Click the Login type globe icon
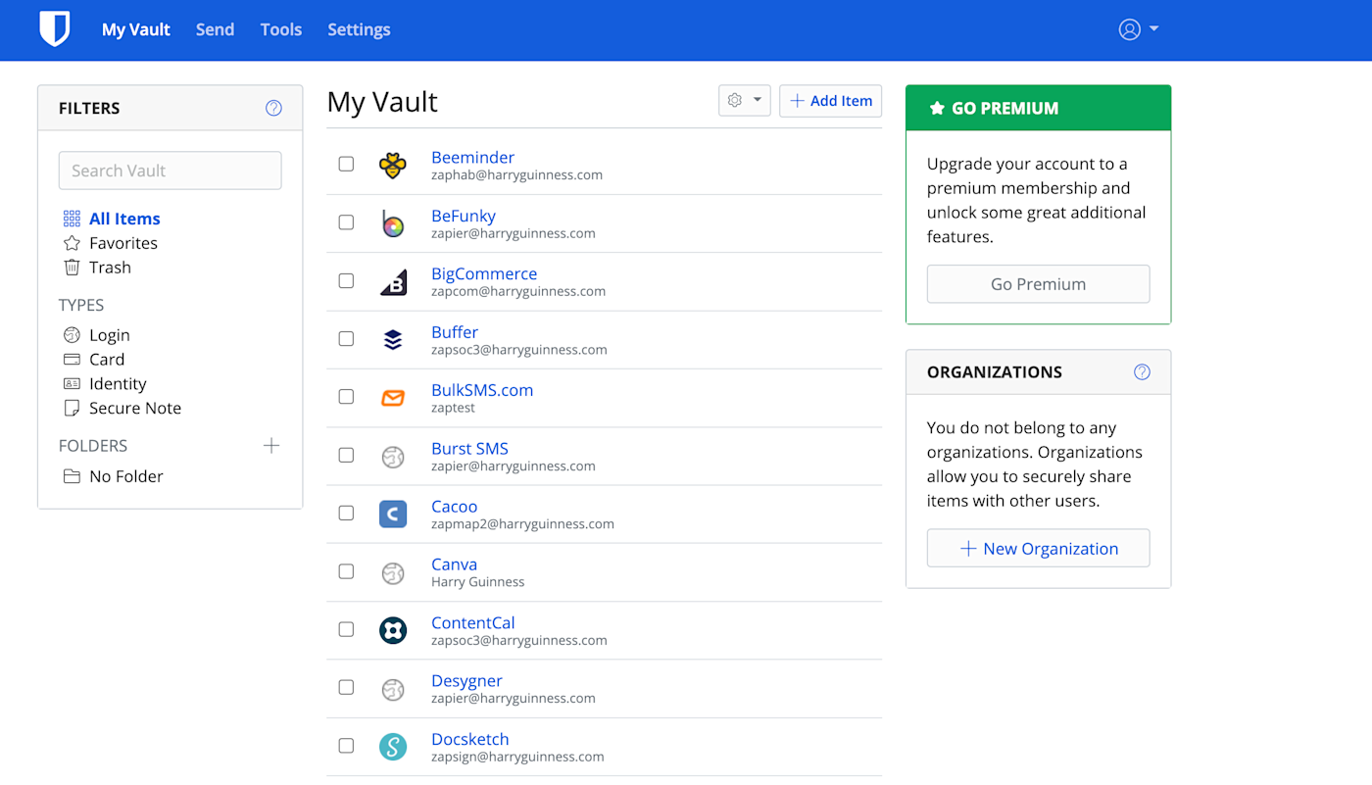This screenshot has height=785, width=1372. pyautogui.click(x=72, y=335)
